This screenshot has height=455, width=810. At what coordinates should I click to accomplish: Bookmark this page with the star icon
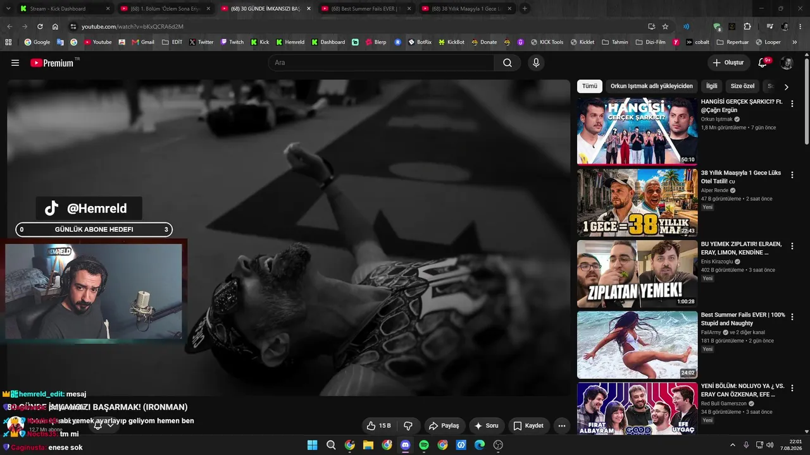[665, 27]
